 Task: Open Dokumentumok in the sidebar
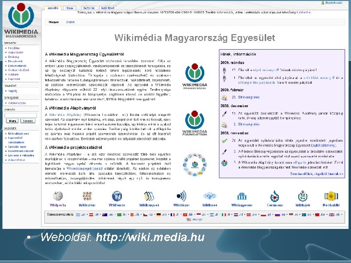point(17,66)
